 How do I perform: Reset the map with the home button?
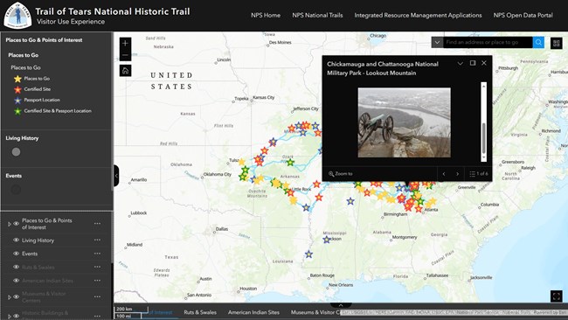125,70
